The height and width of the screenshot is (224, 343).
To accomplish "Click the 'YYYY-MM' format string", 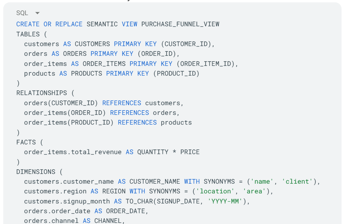I will [x=225, y=201].
